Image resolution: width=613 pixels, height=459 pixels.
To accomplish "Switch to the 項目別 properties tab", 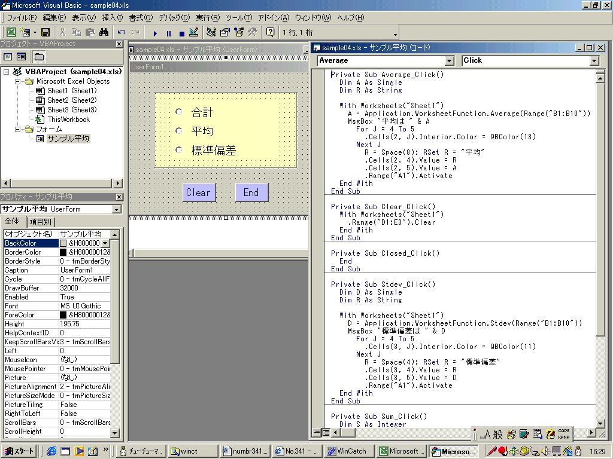I will click(x=42, y=222).
